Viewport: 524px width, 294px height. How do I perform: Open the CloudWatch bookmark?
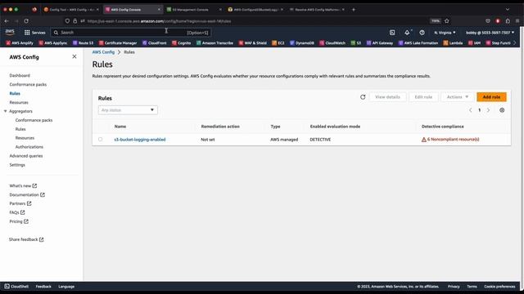pyautogui.click(x=332, y=42)
